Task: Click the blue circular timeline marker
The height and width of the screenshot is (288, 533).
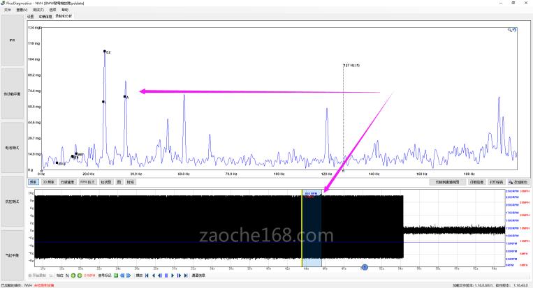Action: click(x=364, y=266)
